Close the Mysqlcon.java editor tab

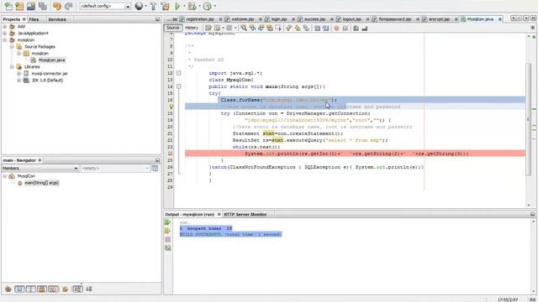500,19
